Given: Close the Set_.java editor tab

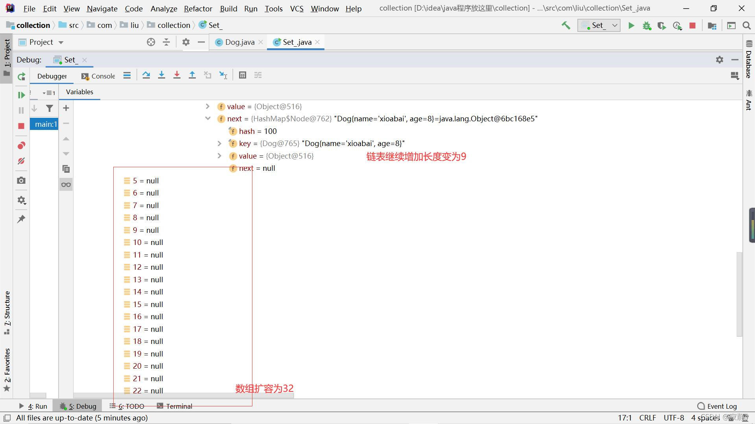Looking at the screenshot, I should click(317, 42).
